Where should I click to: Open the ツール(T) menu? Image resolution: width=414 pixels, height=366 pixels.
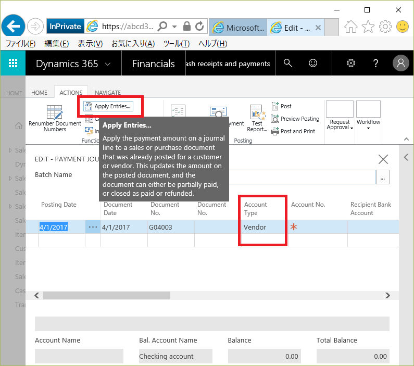tap(177, 44)
